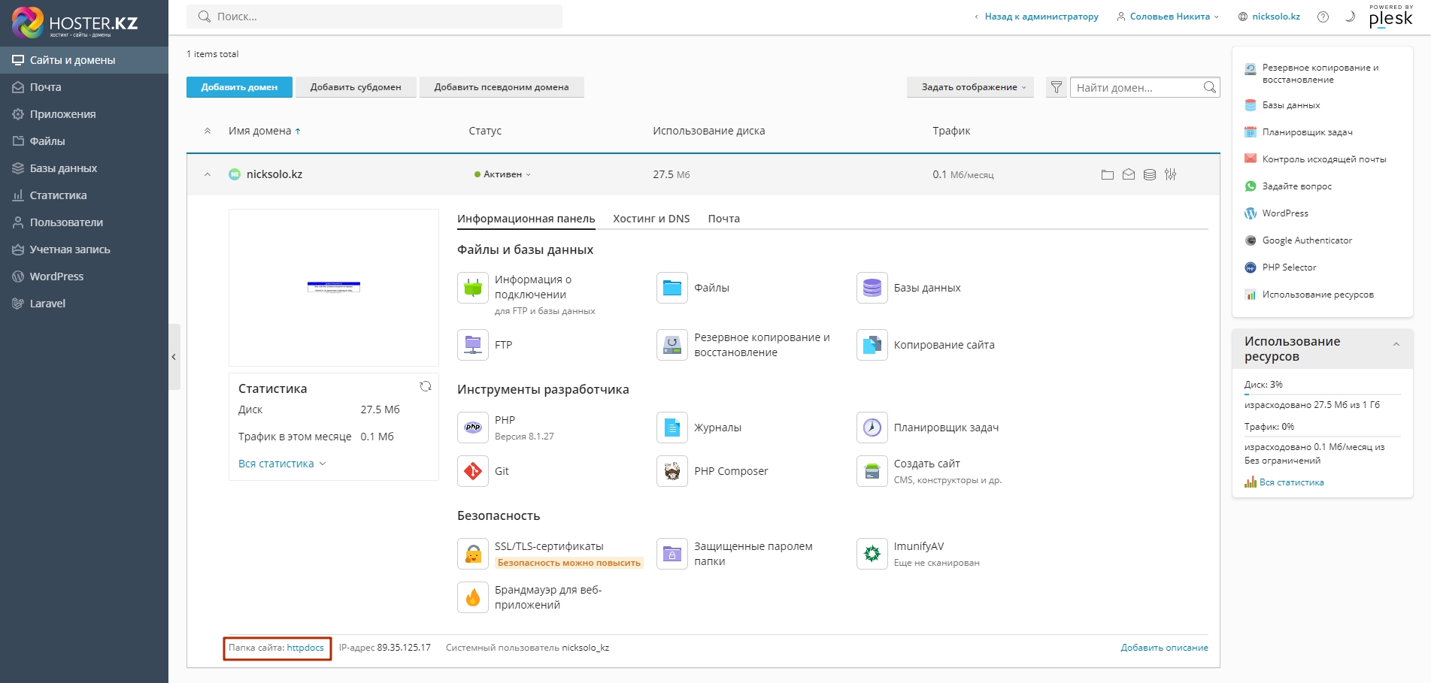1431x683 pixels.
Task: Open Базы данных in the left sidebar
Action: [x=63, y=168]
